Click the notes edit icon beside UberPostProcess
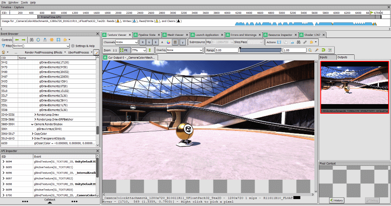Image resolution: width=391 pixels, height=206 pixels. [96, 52]
